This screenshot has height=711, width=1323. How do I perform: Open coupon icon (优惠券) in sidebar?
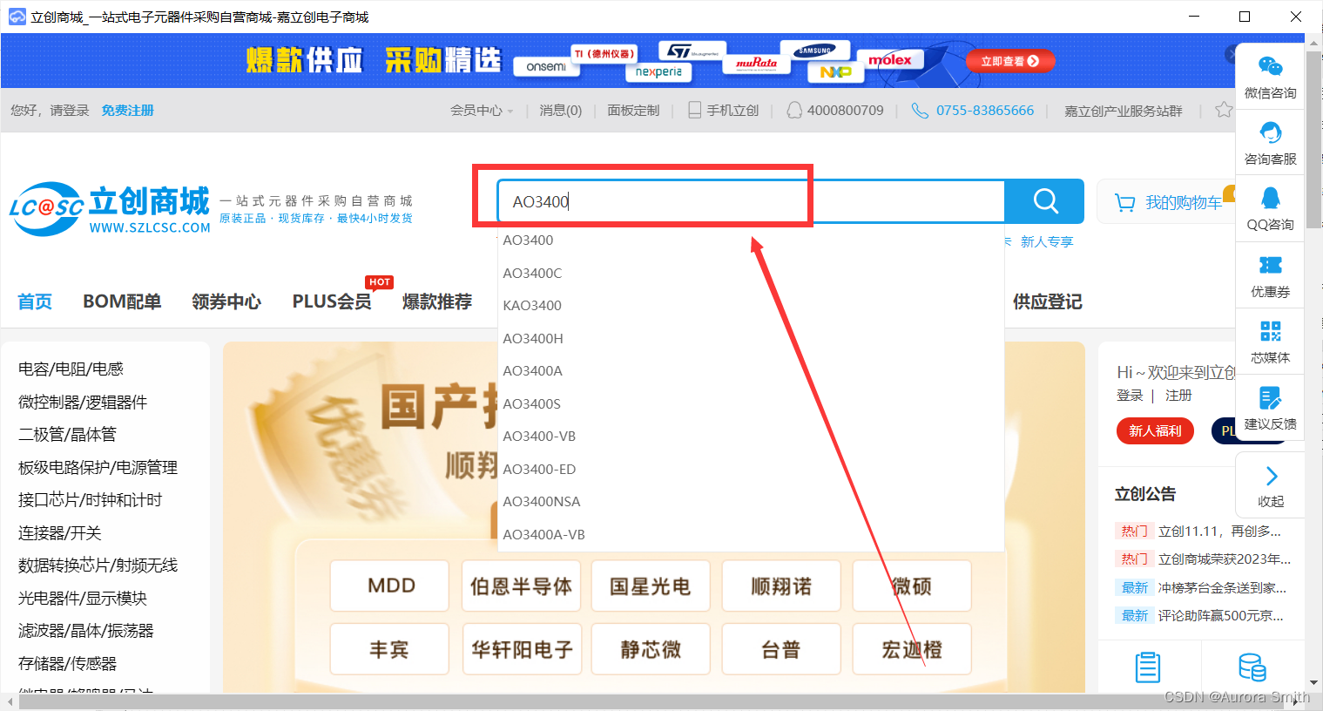(x=1270, y=265)
